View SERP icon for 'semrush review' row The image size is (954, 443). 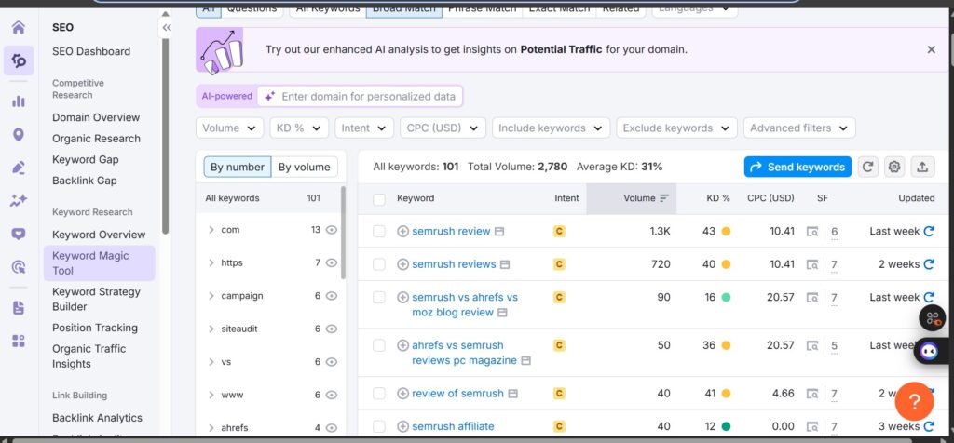click(812, 231)
